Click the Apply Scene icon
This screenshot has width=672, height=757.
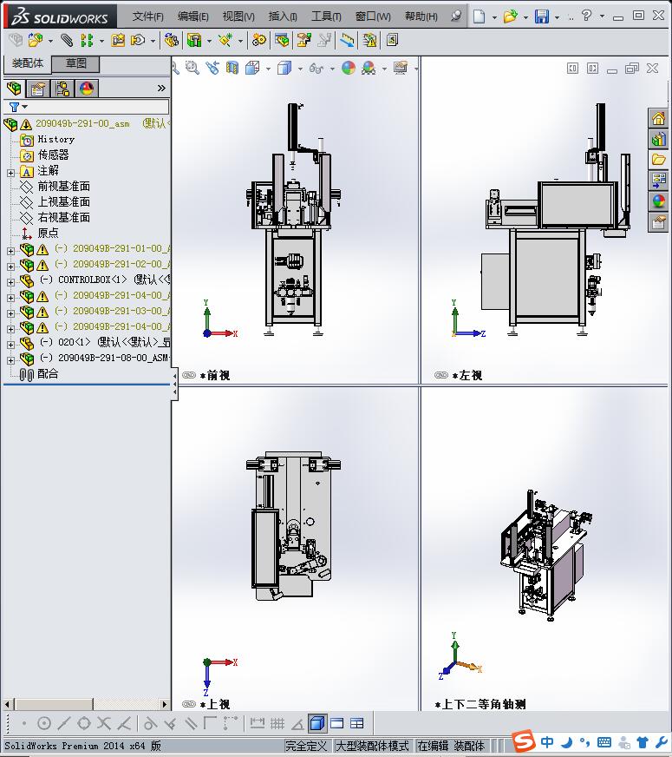pos(369,68)
